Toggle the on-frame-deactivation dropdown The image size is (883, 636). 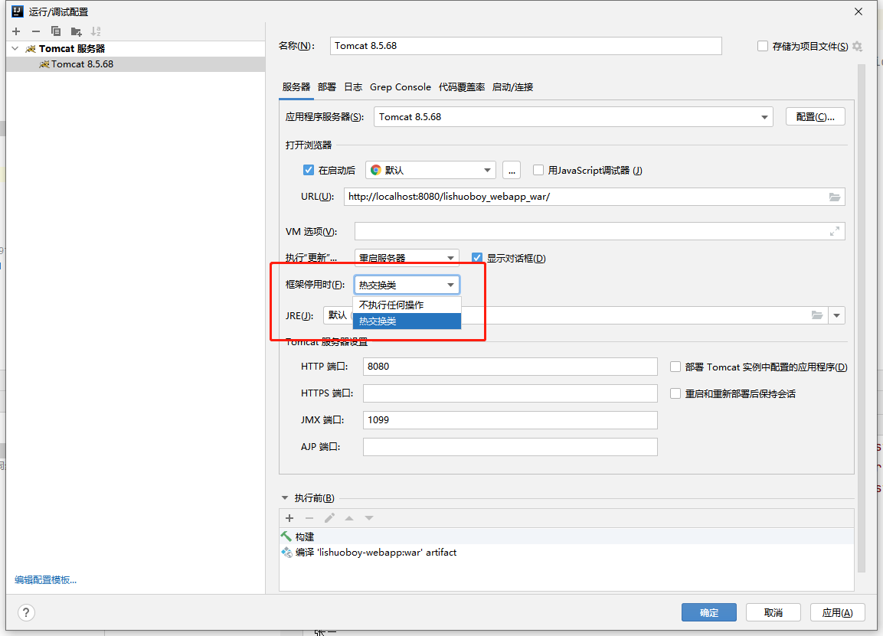[407, 285]
